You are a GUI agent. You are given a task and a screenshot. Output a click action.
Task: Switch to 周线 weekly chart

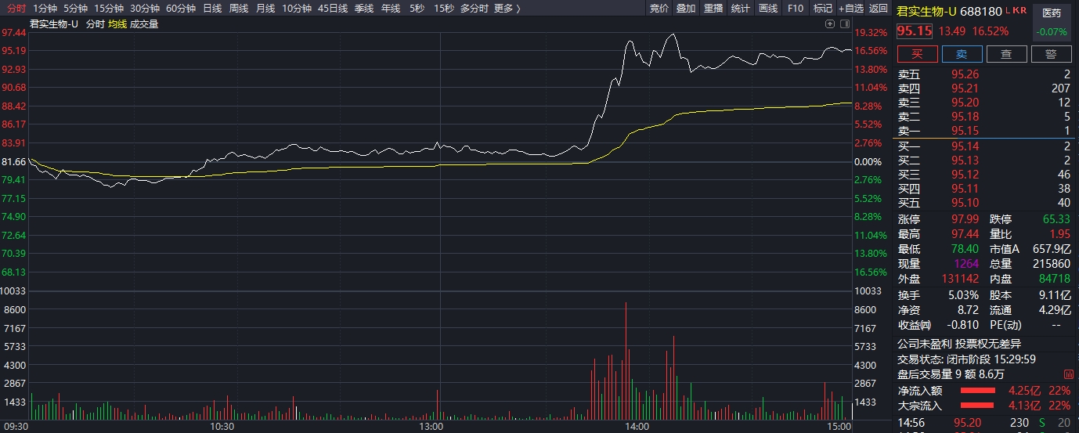[x=239, y=9]
